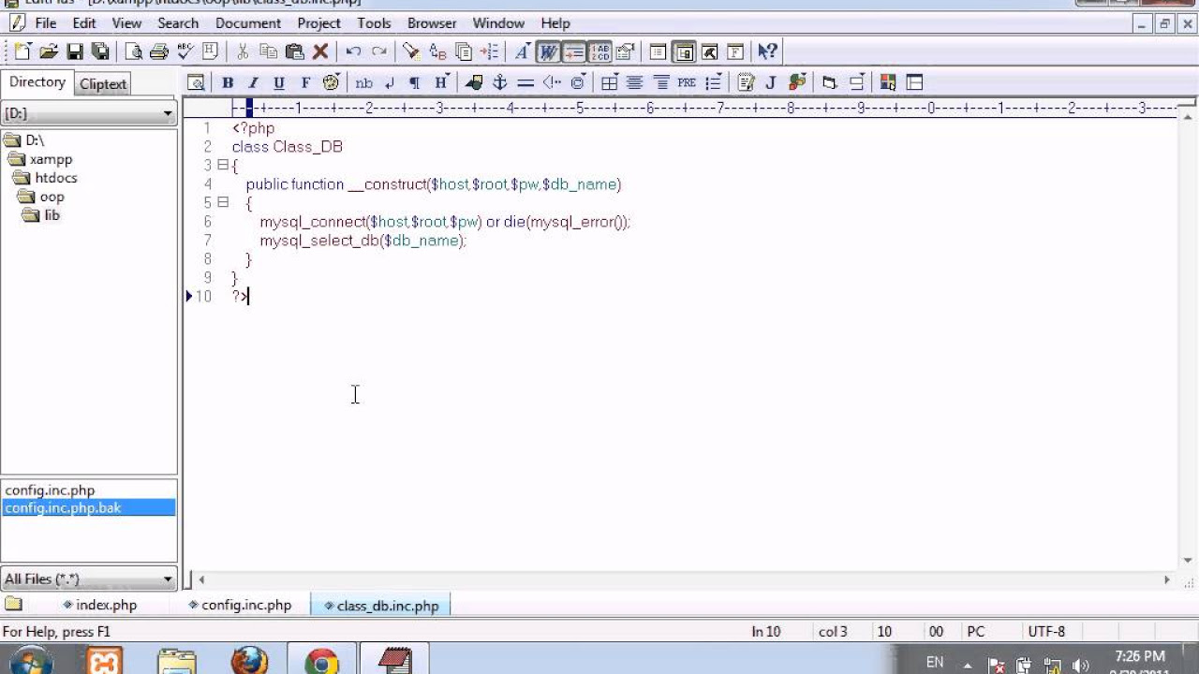Select config.inc.php in the file list

click(x=50, y=490)
